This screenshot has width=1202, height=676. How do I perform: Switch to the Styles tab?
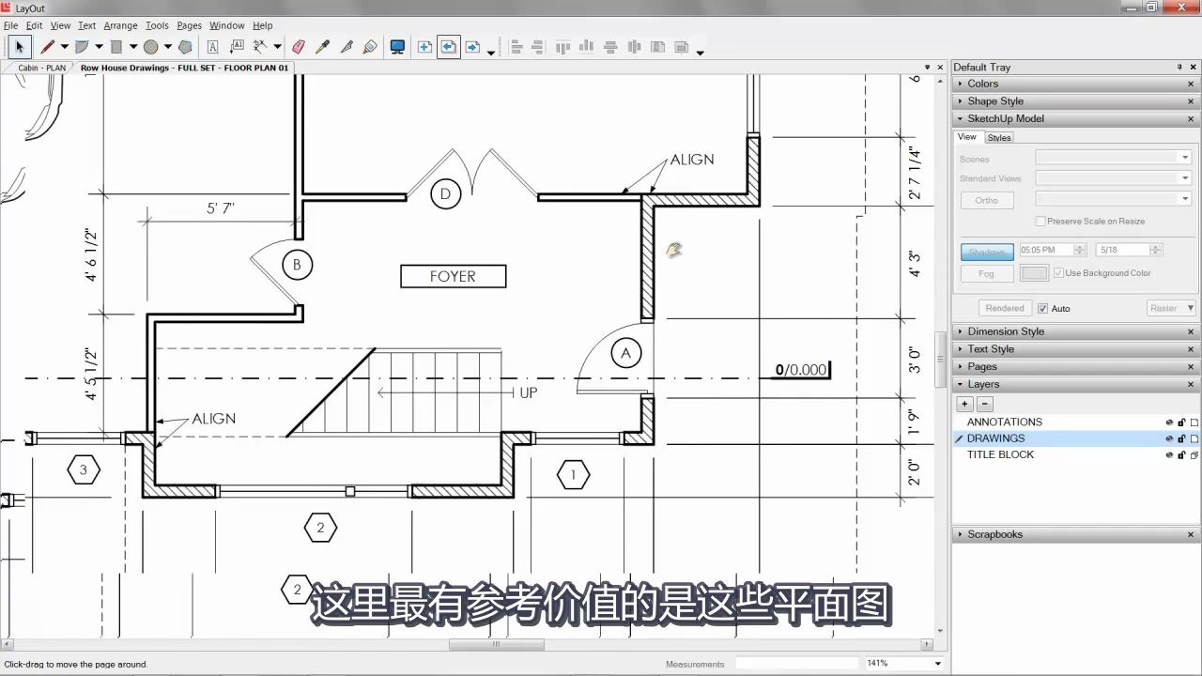pos(999,137)
